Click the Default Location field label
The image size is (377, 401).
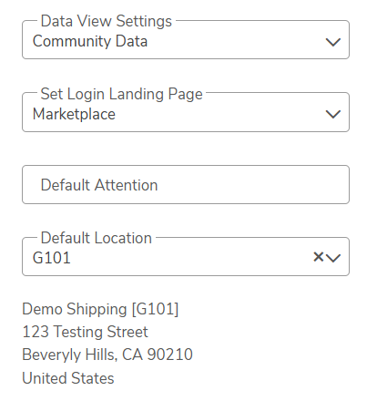97,238
